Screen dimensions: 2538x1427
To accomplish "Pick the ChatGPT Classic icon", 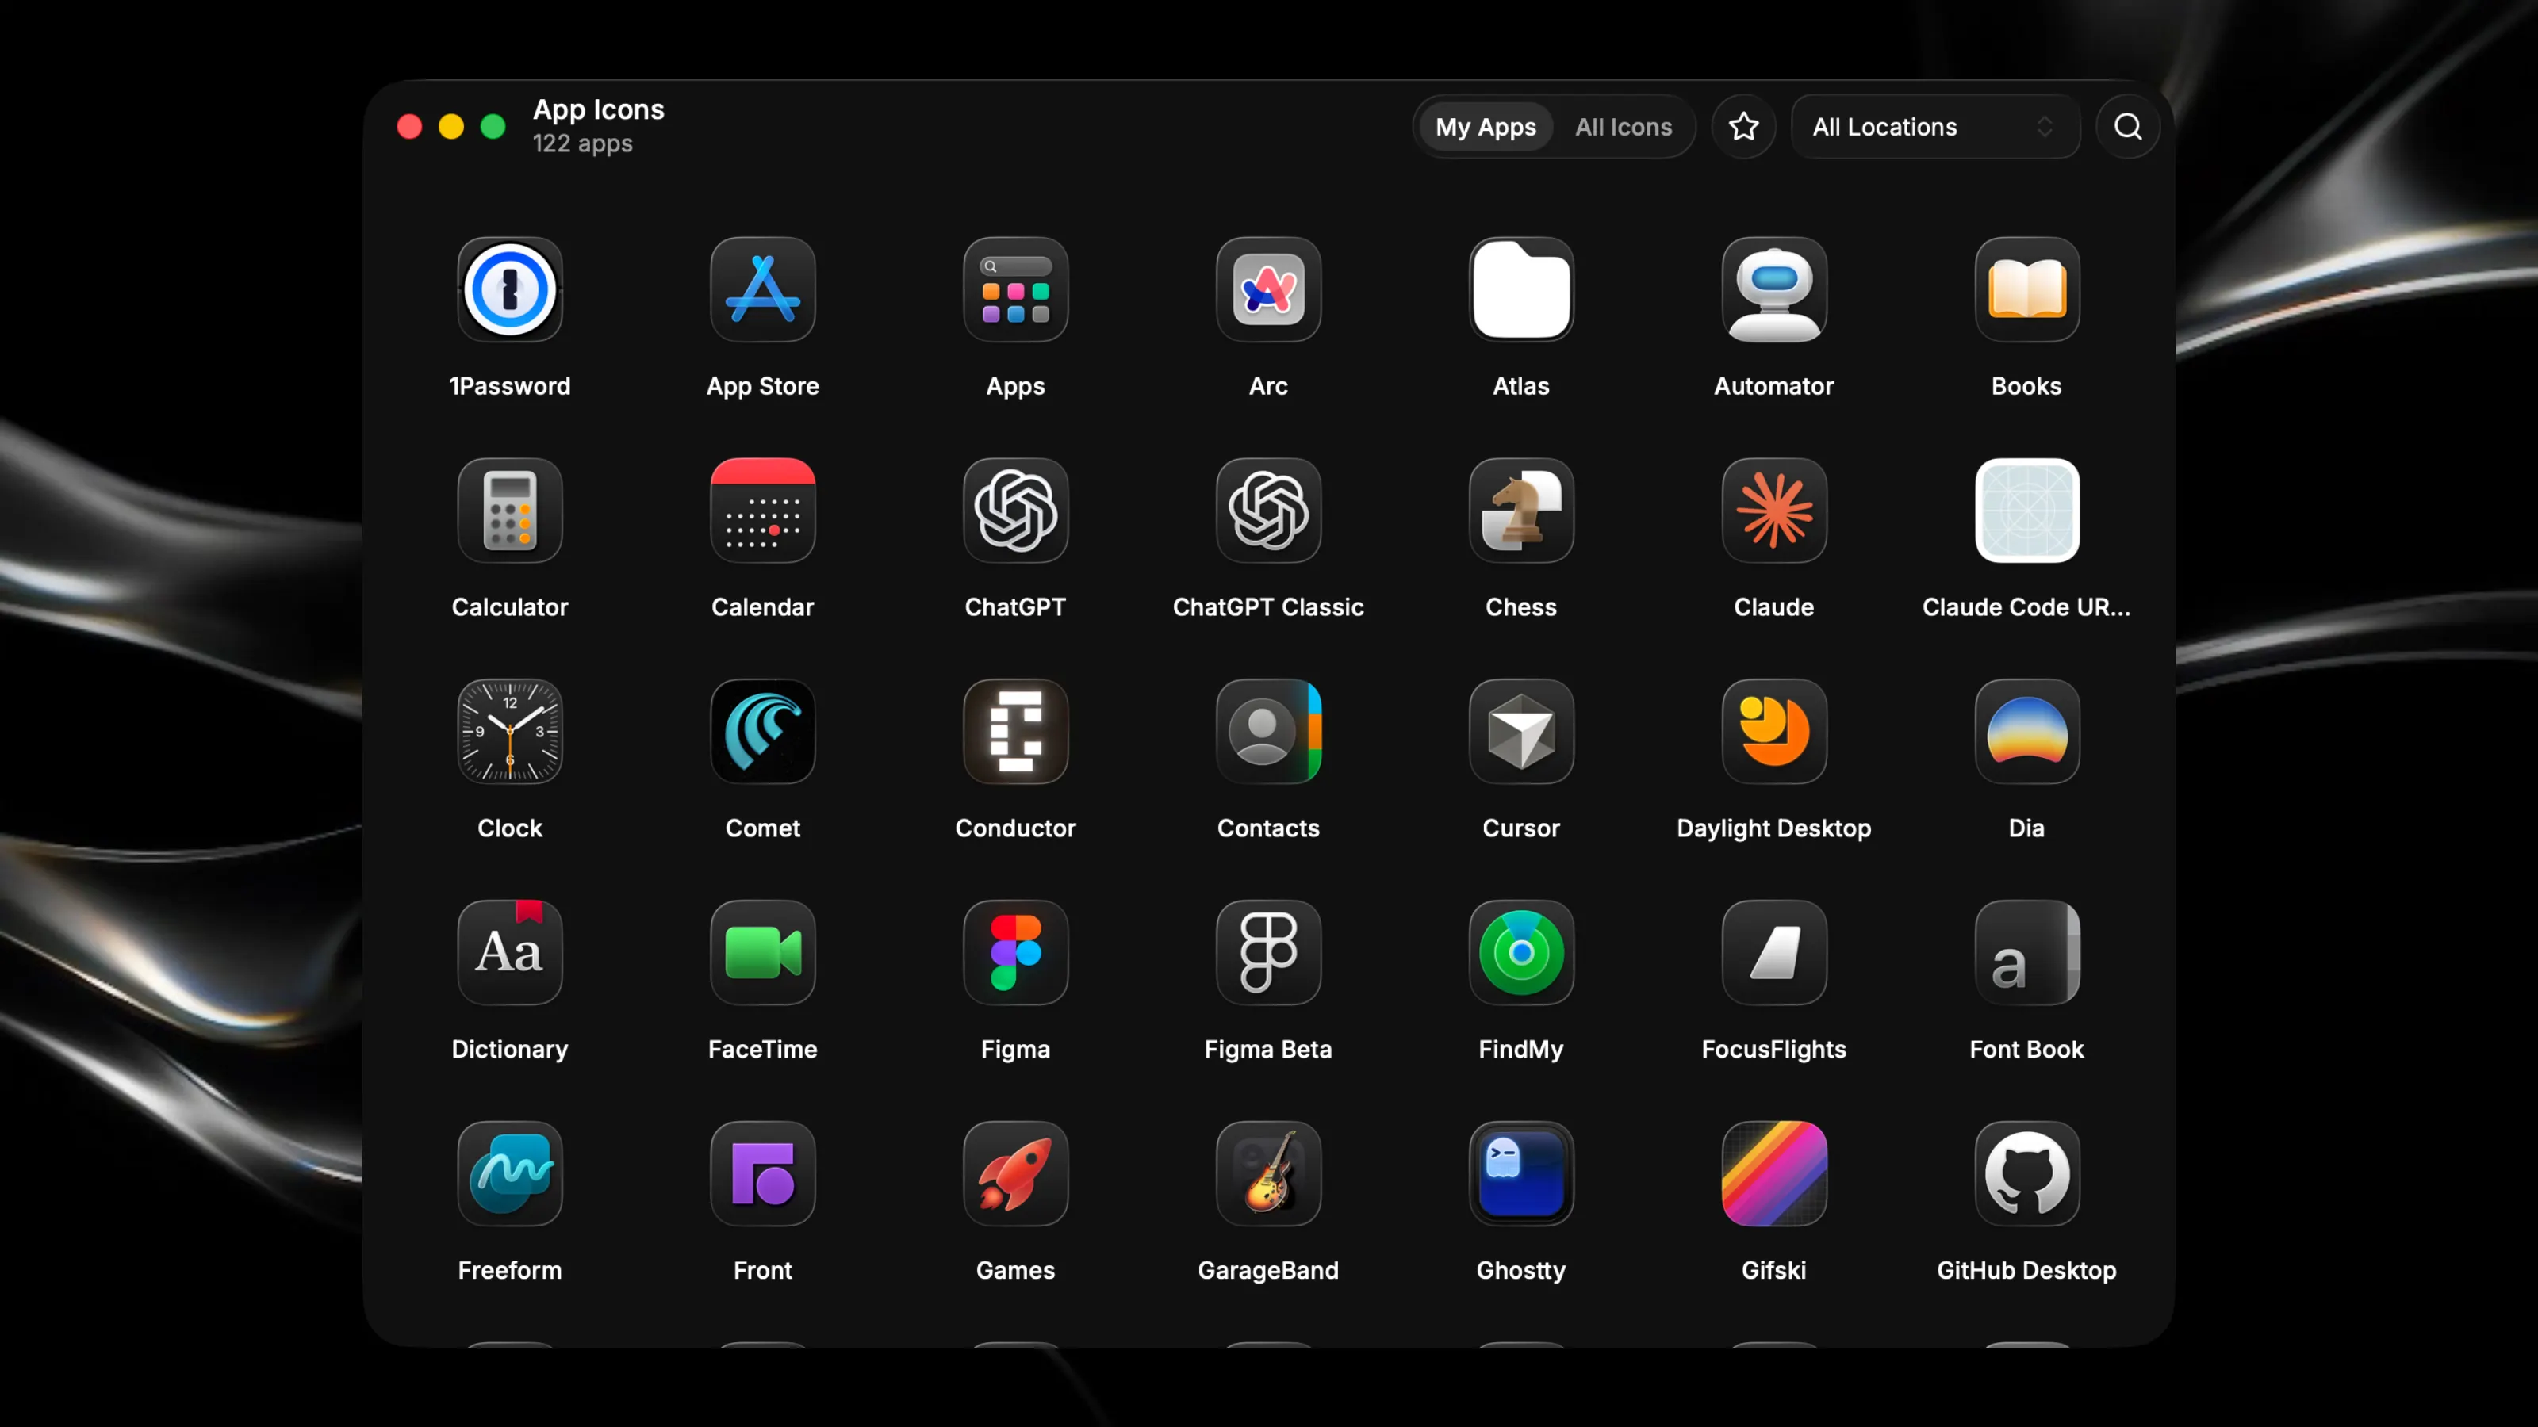I will [1268, 510].
